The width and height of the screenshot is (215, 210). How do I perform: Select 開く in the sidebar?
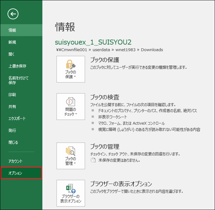[21, 54]
